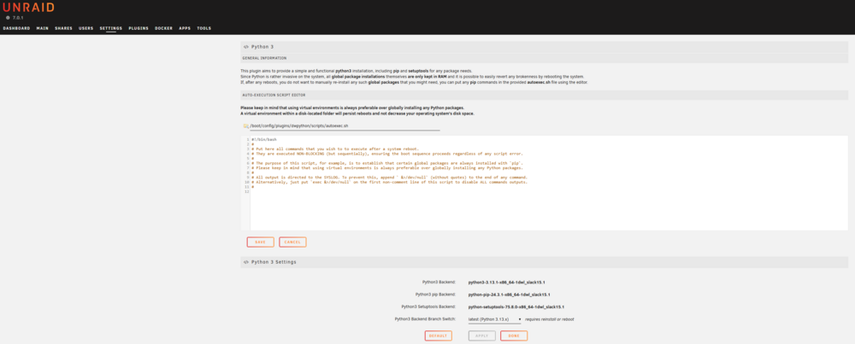This screenshot has height=344, width=855.
Task: Click inside the script editor text area
Action: click(549, 183)
